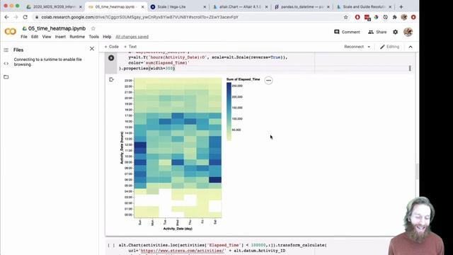Click the Sum of Elapsed_Time legend title
Screen dimensions: 453x255
click(x=243, y=79)
